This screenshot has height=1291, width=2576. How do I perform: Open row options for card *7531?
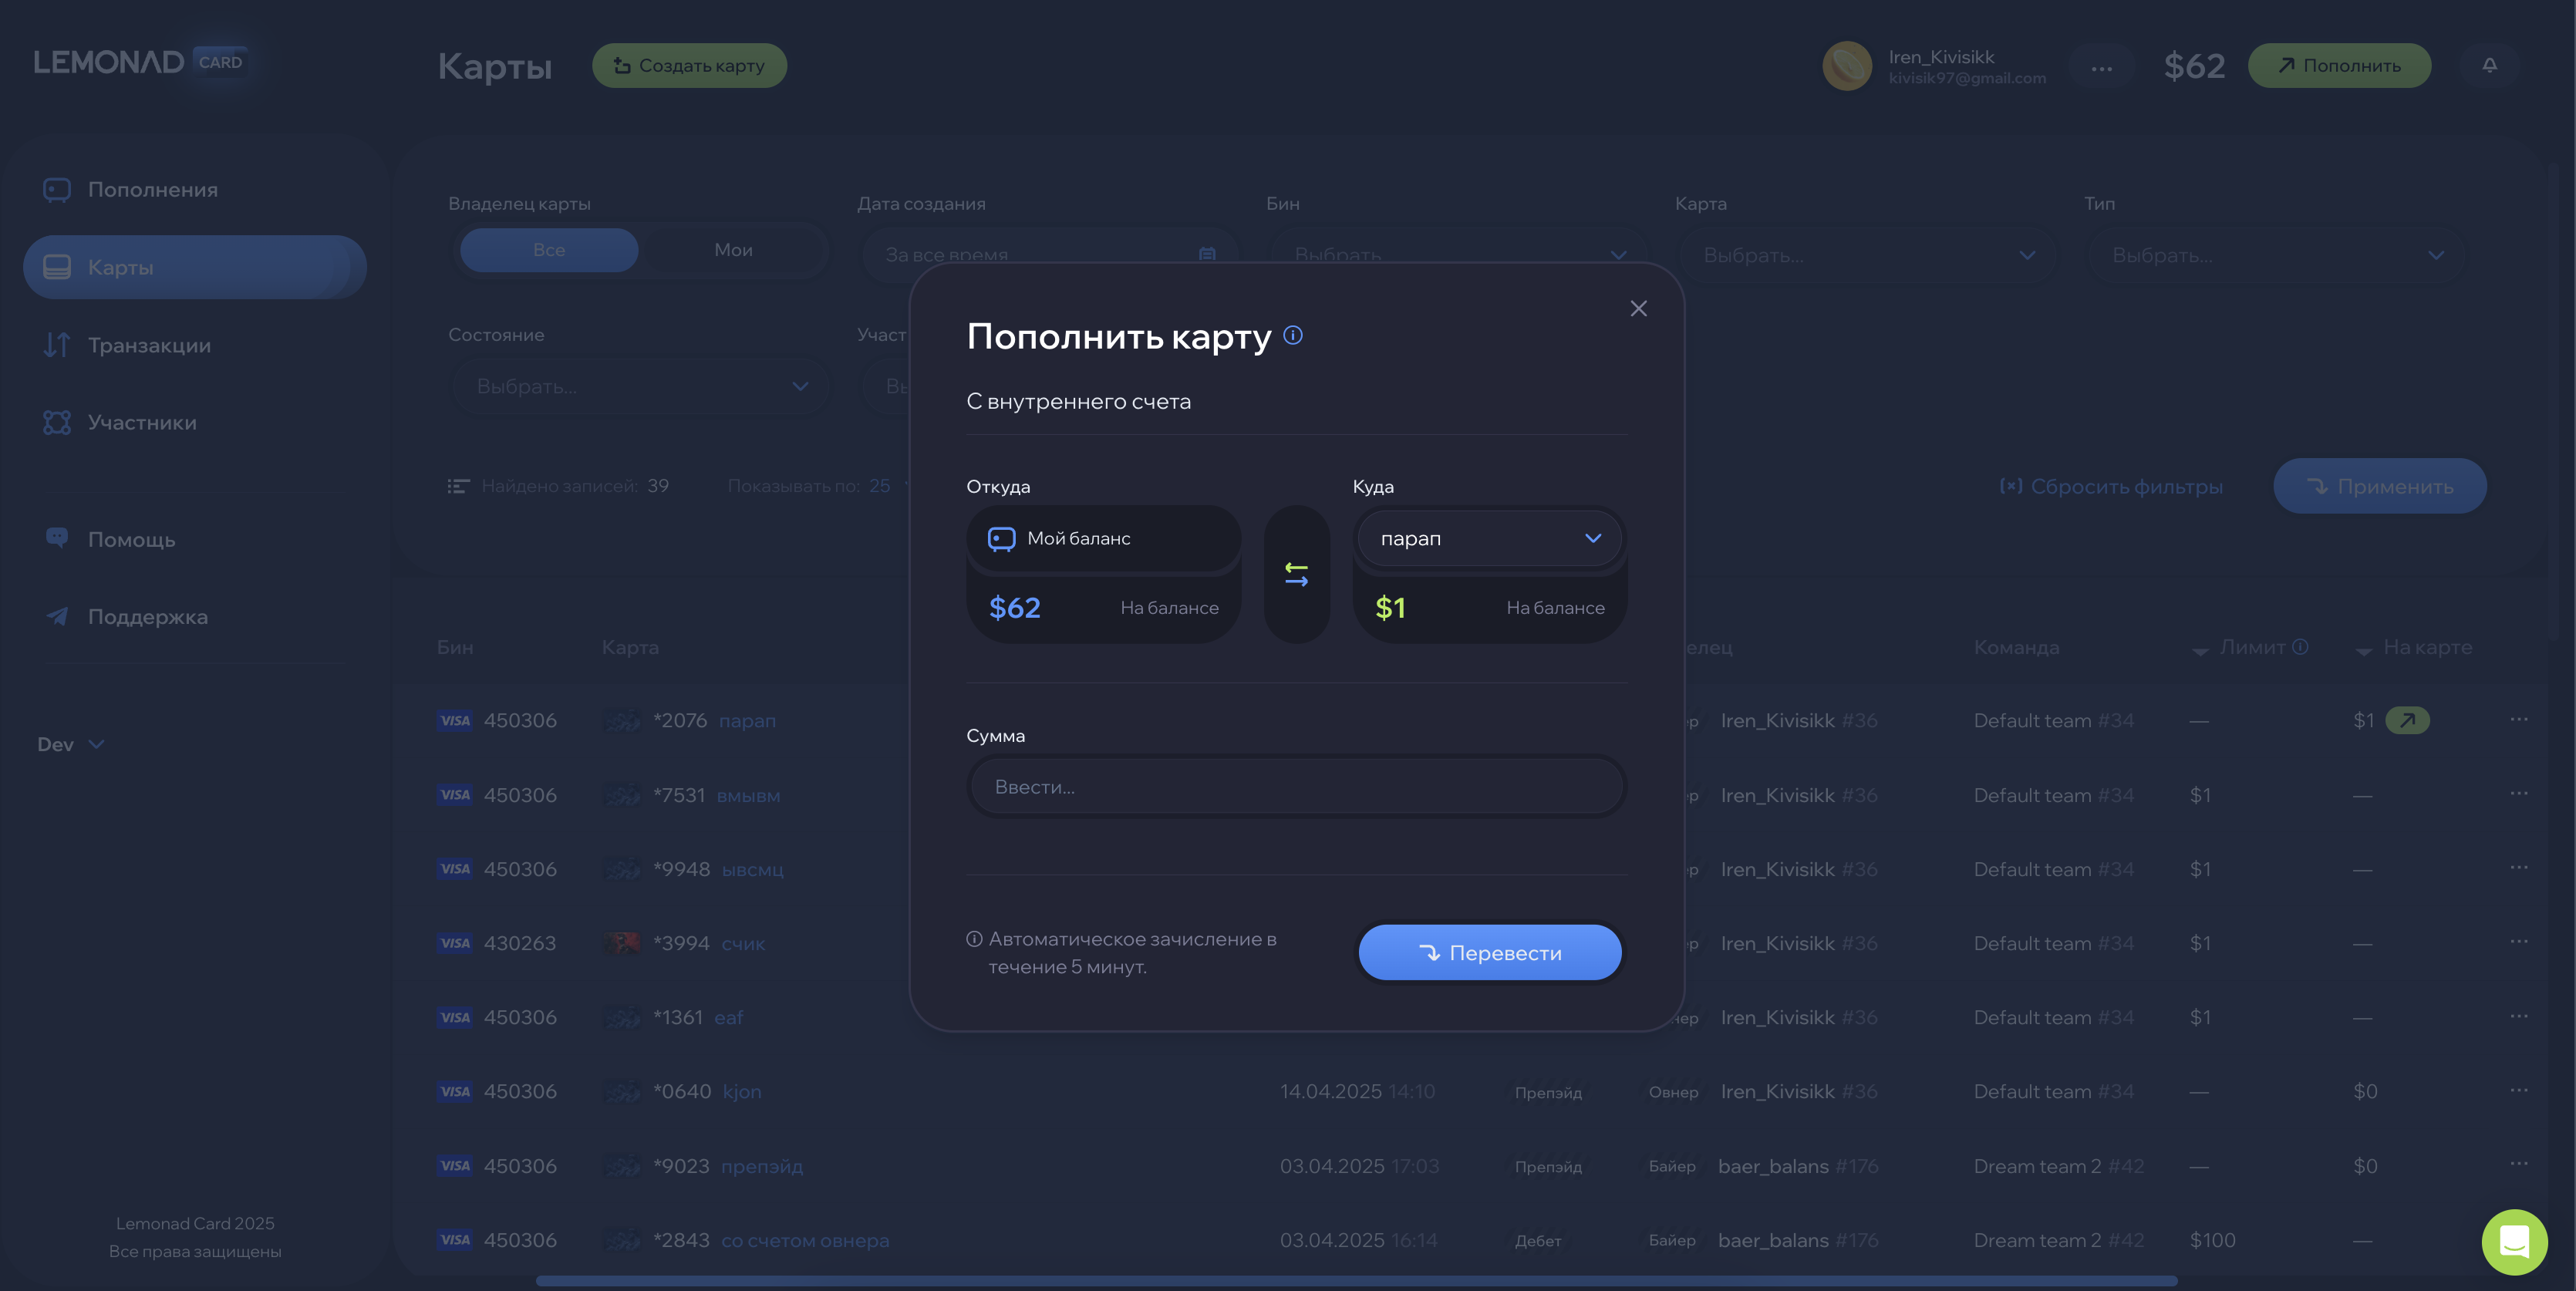tap(2518, 794)
